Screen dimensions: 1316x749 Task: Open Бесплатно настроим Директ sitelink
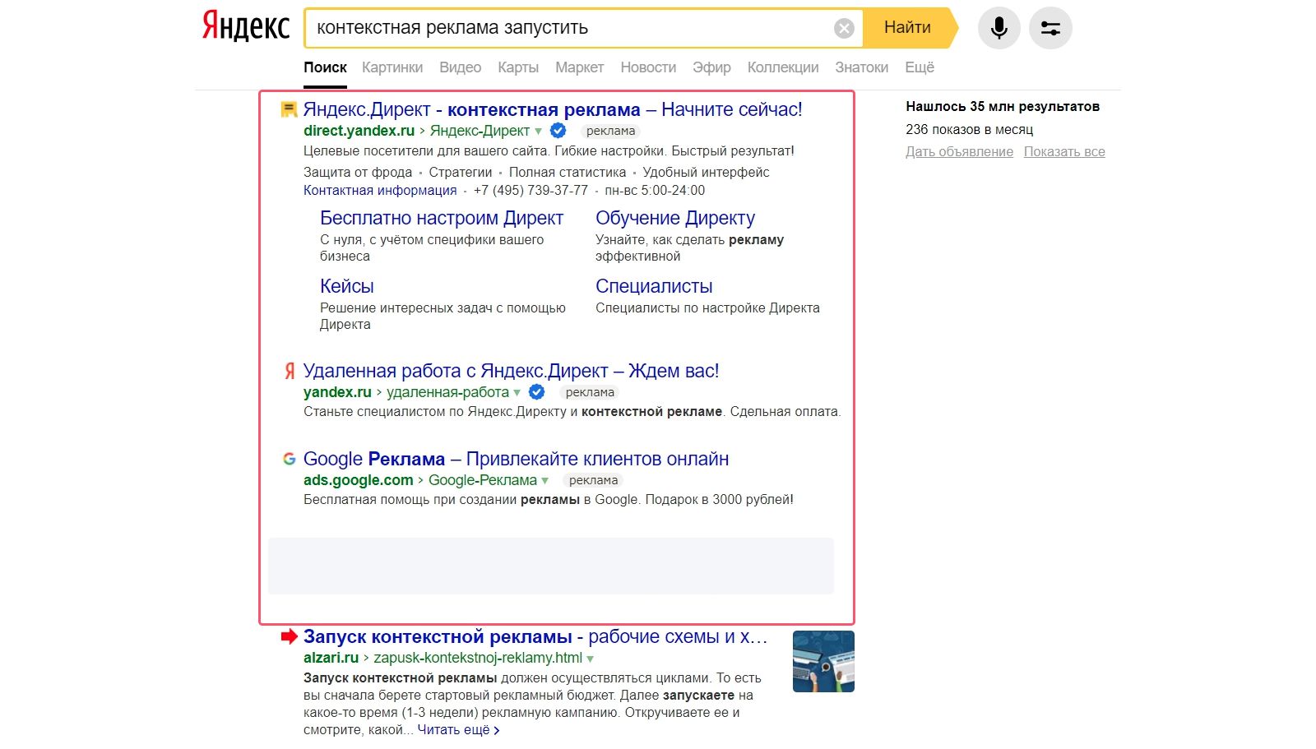[441, 218]
